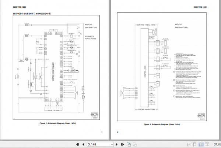Click the Figure 1 Sheet 1 of 4 caption

[x=58, y=123]
